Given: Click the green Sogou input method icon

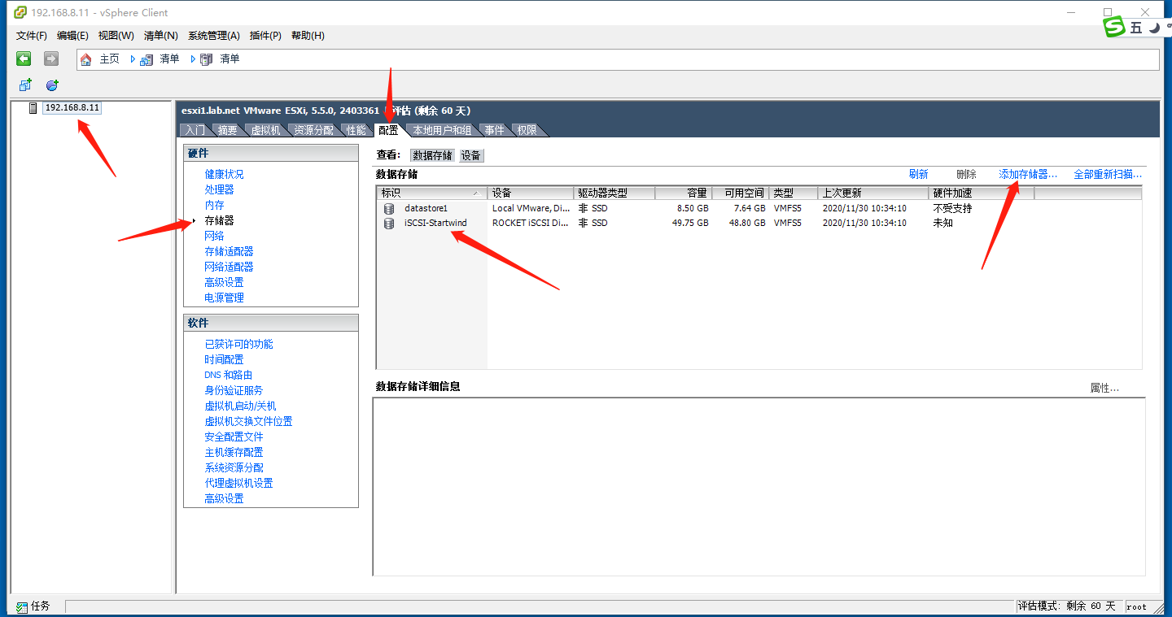Looking at the screenshot, I should (x=1113, y=27).
